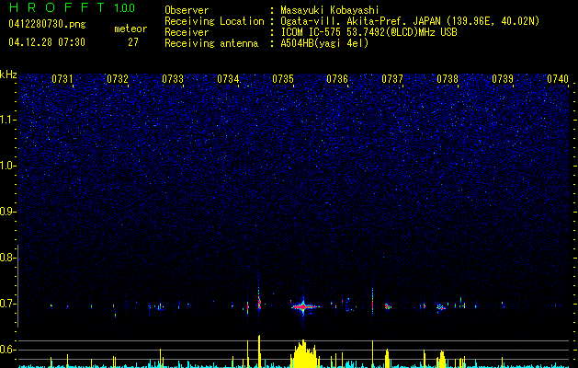
Task: Click the bright red meteor echo near 0735
Action: (303, 306)
